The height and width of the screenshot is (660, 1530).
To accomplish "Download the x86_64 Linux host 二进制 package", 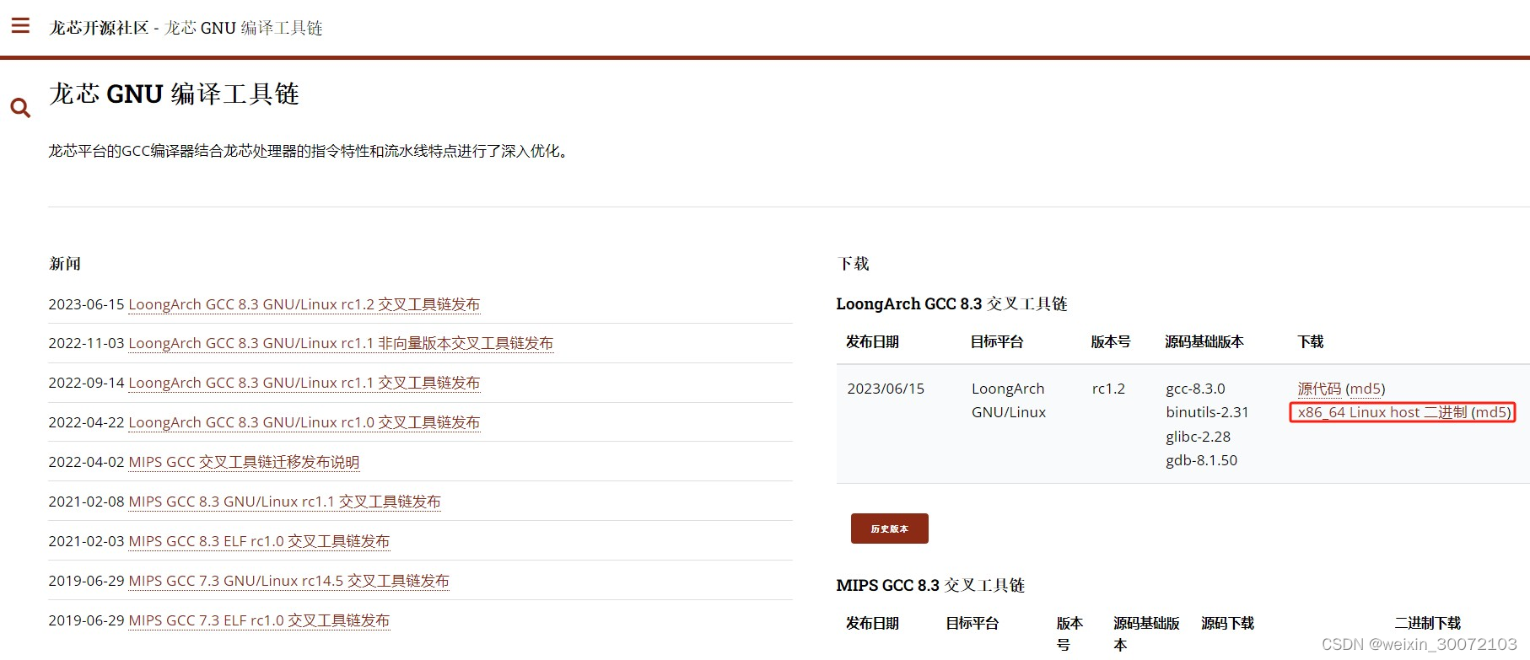I will click(1382, 412).
